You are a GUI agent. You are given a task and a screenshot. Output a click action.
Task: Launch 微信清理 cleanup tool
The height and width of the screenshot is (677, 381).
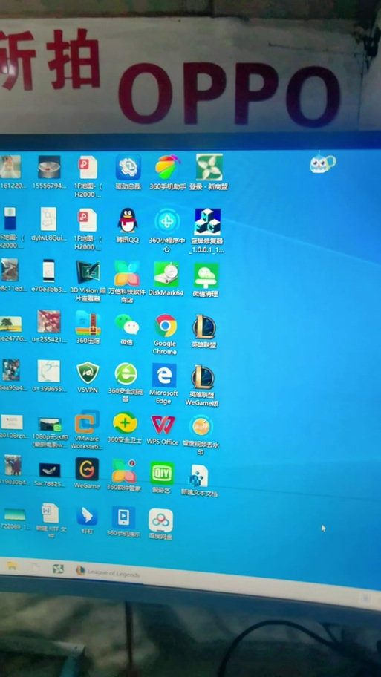click(206, 280)
